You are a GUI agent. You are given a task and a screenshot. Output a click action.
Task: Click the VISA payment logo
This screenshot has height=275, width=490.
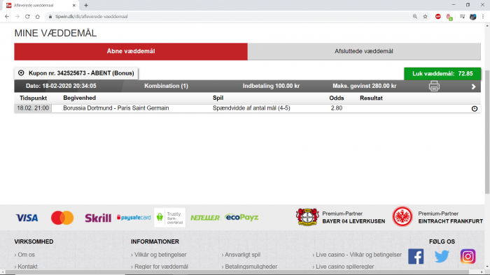(x=27, y=218)
